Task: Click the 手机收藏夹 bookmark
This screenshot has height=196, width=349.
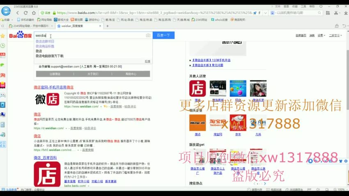Action: click(x=25, y=20)
